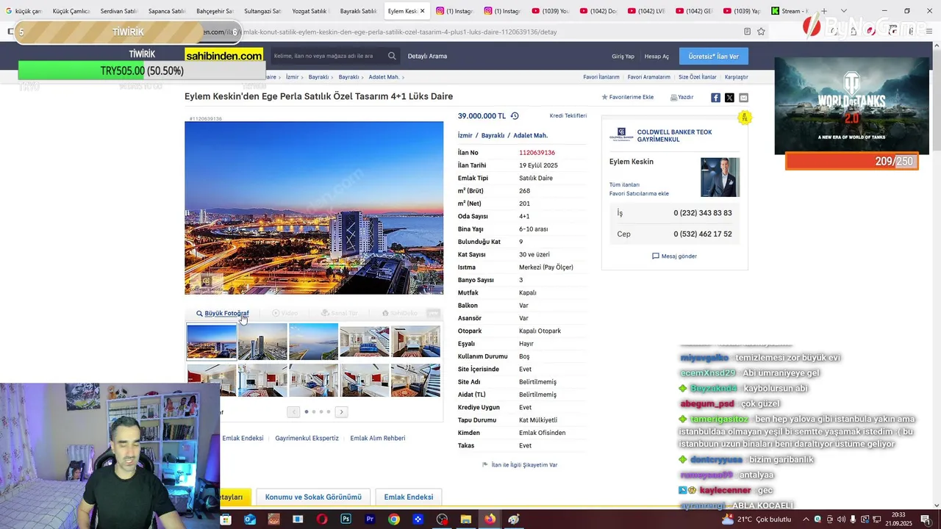Click the price history clock icon

515,116
